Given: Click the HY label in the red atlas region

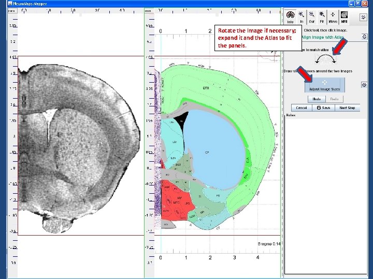Looking at the screenshot, I should click(179, 198).
